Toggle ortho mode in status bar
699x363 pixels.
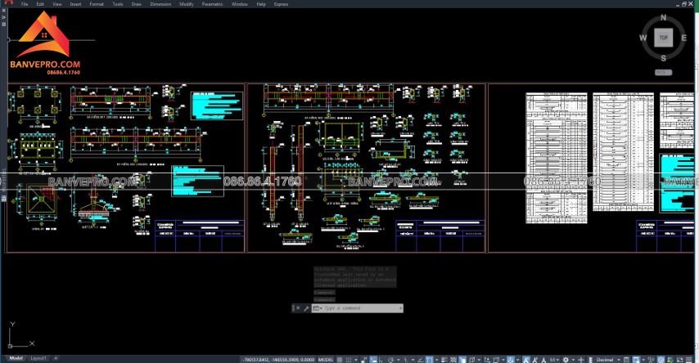(381, 359)
